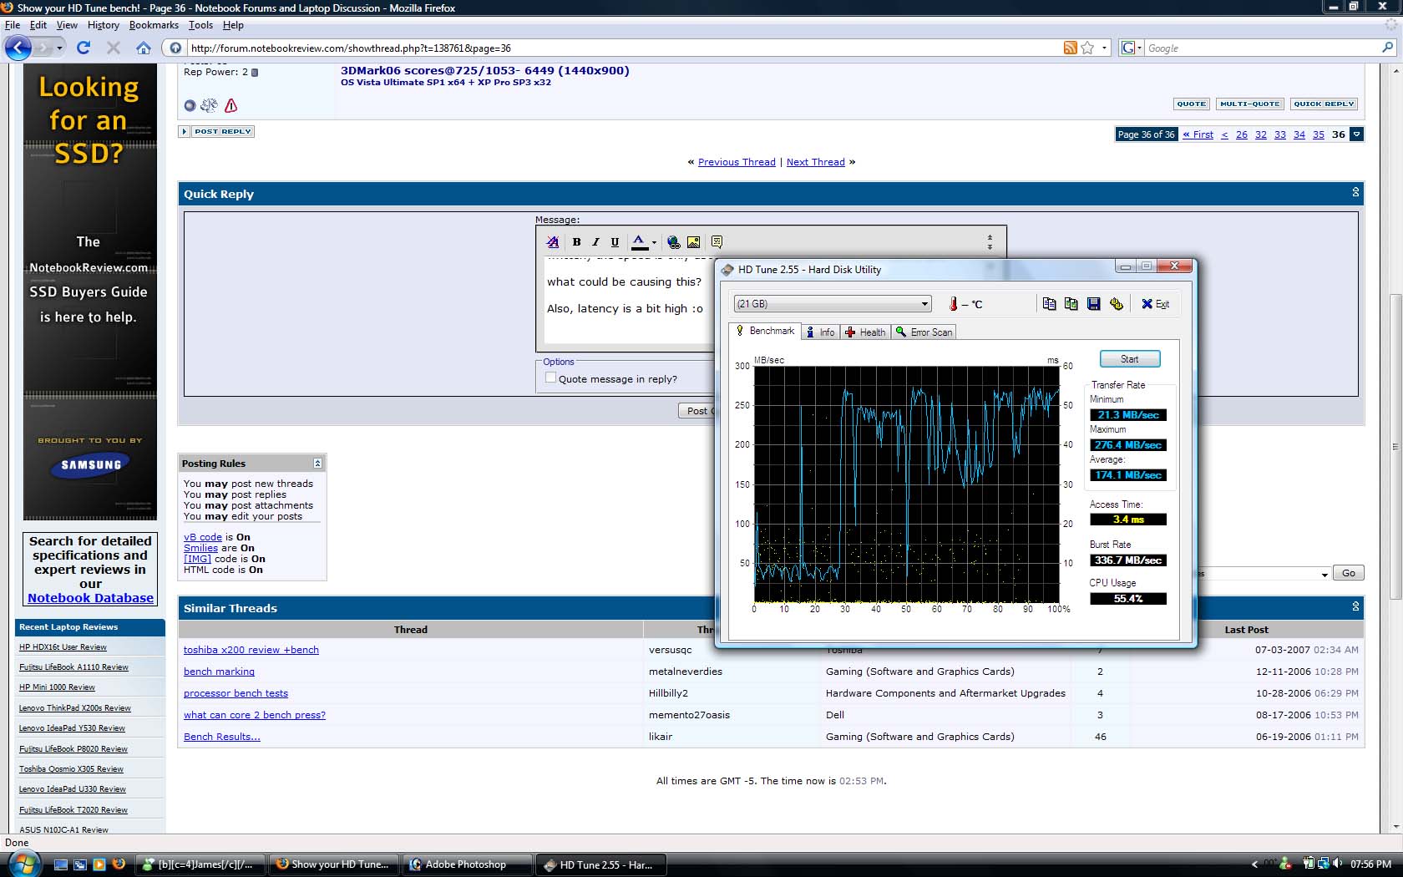Screen dimensions: 1403x877
Task: Click the Go button beside forum dropdown
Action: click(x=1349, y=573)
